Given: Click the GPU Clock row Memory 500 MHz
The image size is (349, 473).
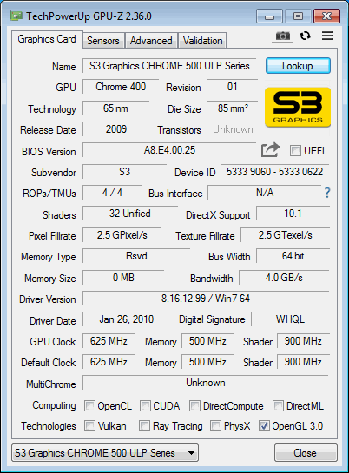Looking at the screenshot, I should [207, 341].
